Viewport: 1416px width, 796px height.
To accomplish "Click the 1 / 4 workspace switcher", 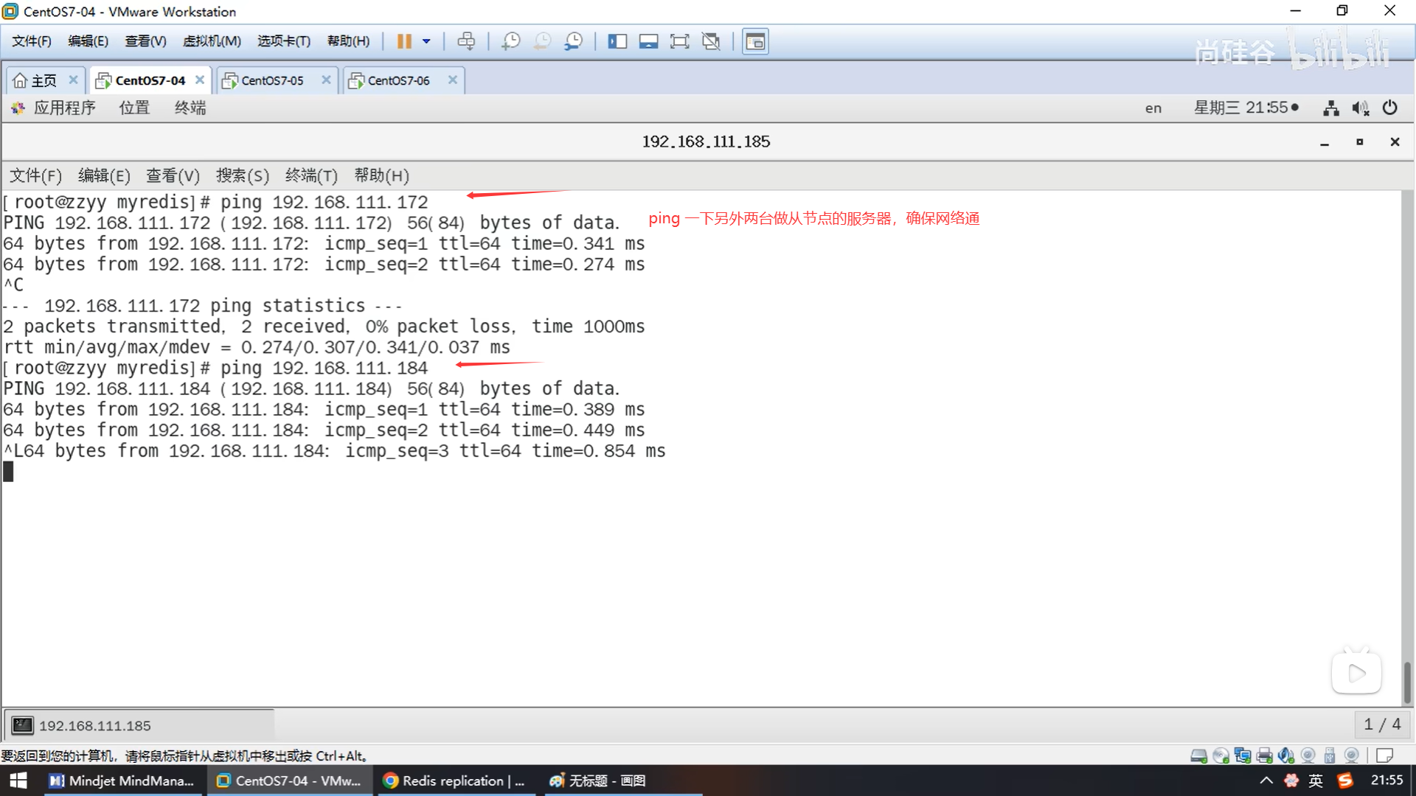I will coord(1382,725).
